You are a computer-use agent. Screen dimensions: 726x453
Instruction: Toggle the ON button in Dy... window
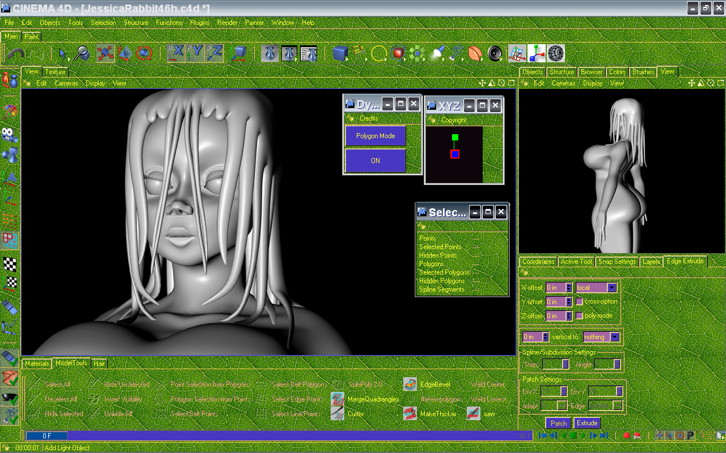coord(375,161)
